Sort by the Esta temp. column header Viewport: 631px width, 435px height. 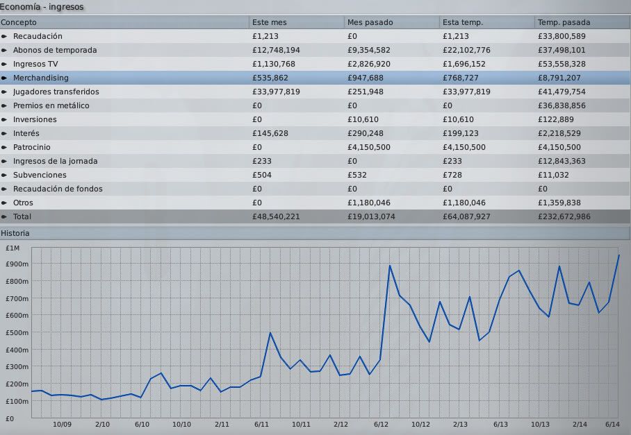point(487,22)
